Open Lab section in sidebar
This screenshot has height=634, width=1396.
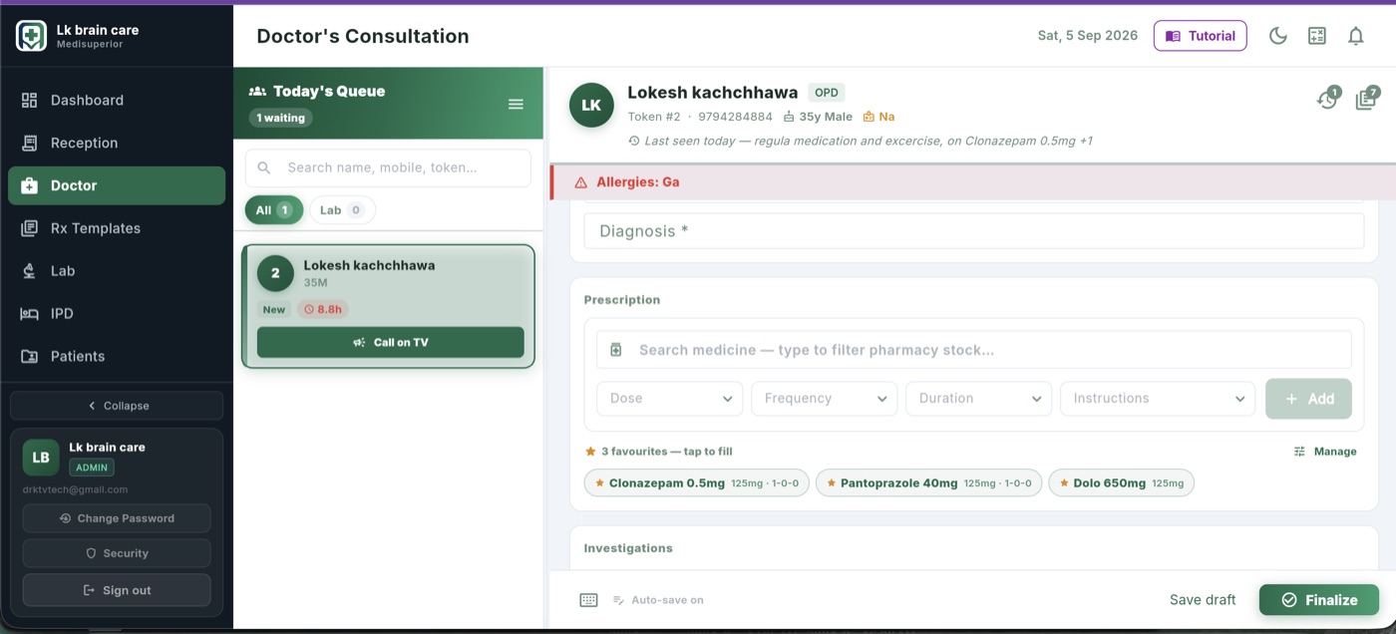click(x=117, y=271)
